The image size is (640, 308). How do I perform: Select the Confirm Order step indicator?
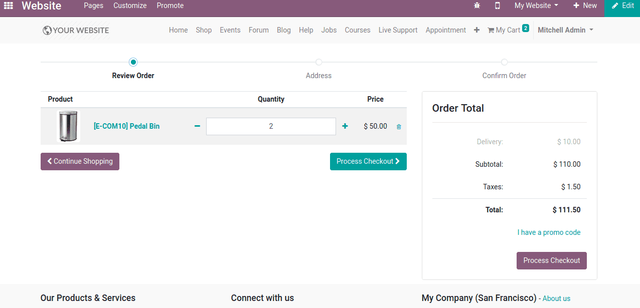(504, 62)
